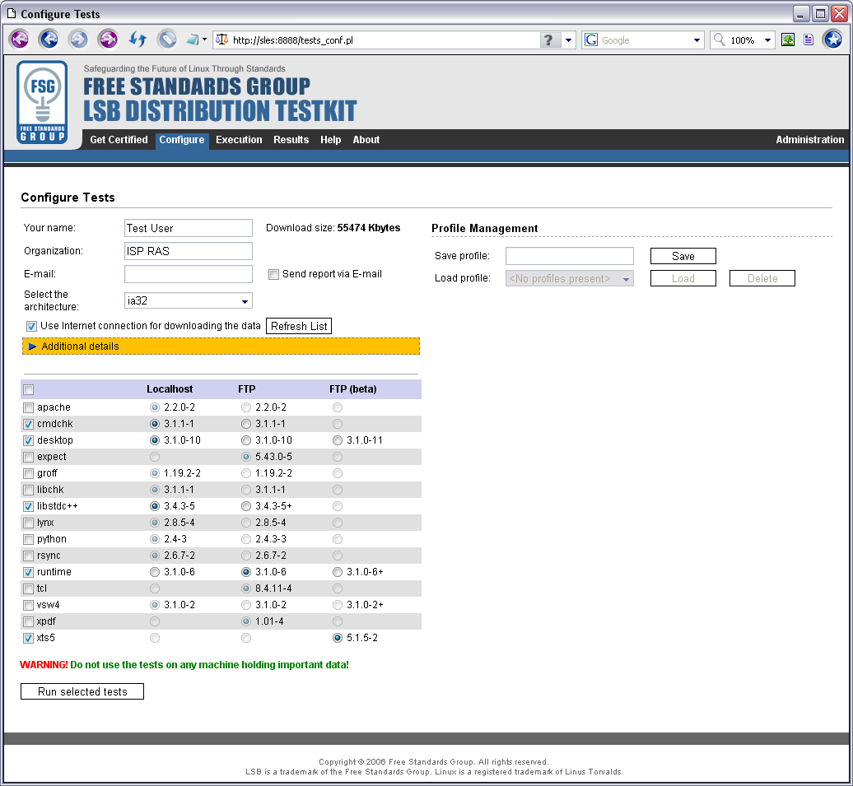853x786 pixels.
Task: Click the greyed forward arrow icon
Action: tap(78, 40)
